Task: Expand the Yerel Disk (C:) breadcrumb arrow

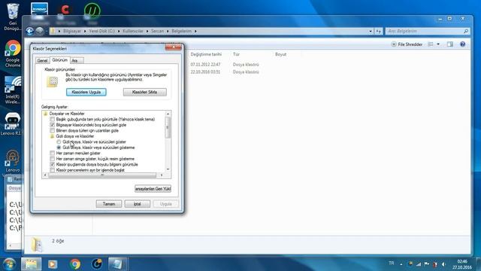Action: coord(119,31)
